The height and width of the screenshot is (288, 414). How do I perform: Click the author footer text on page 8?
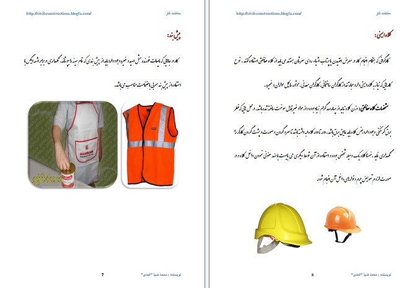click(371, 274)
